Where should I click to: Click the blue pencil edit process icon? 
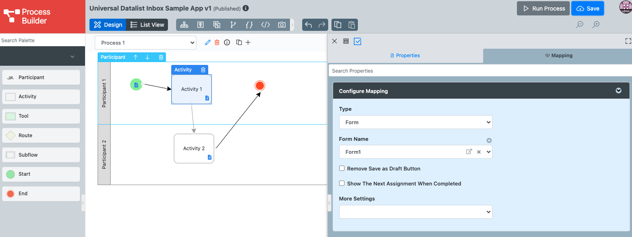tap(208, 43)
